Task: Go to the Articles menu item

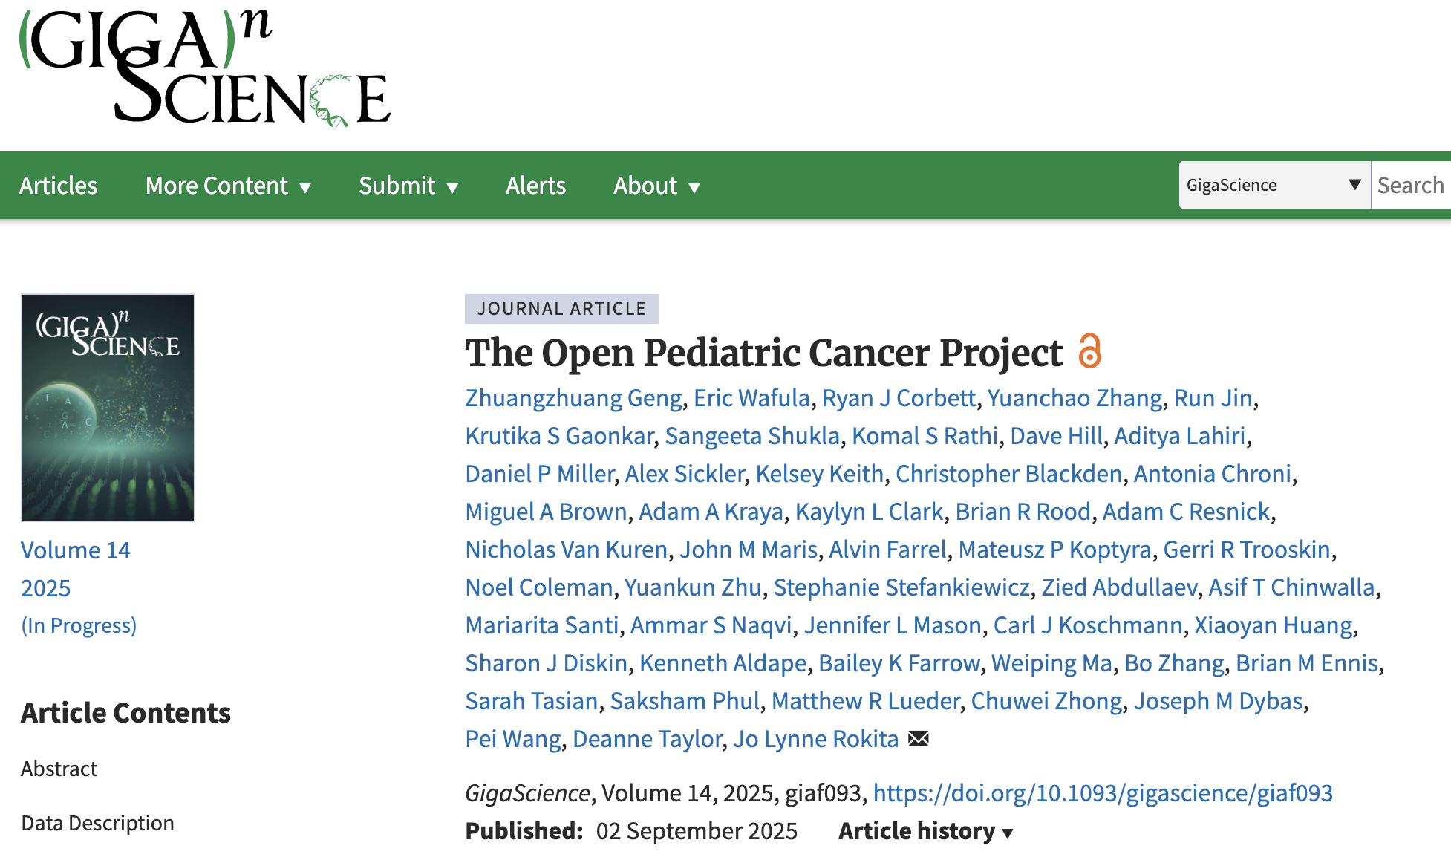Action: (x=59, y=186)
